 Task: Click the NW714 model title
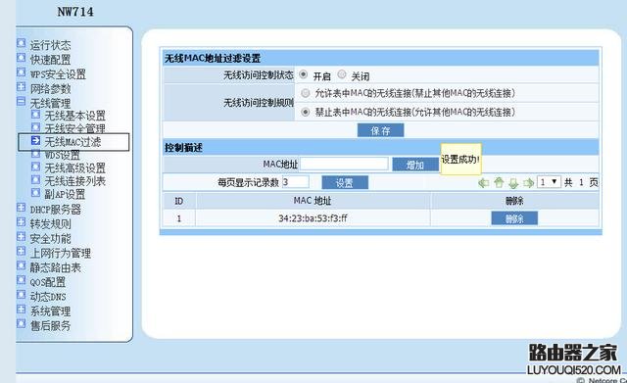[x=75, y=12]
